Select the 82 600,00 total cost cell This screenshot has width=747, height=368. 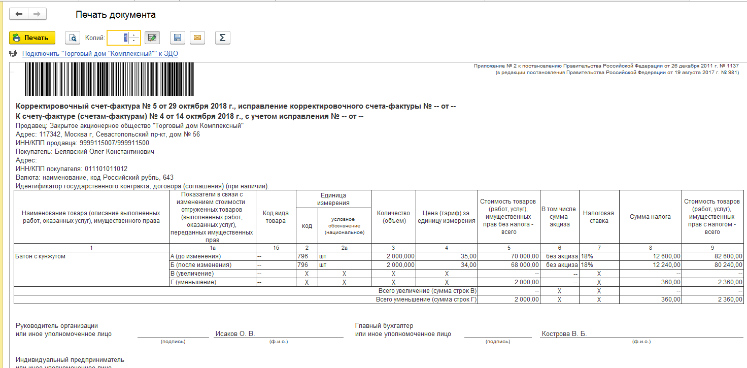714,256
